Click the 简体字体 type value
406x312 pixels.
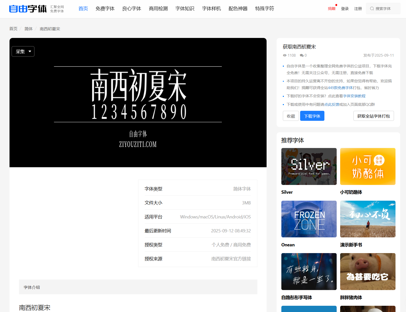242,189
